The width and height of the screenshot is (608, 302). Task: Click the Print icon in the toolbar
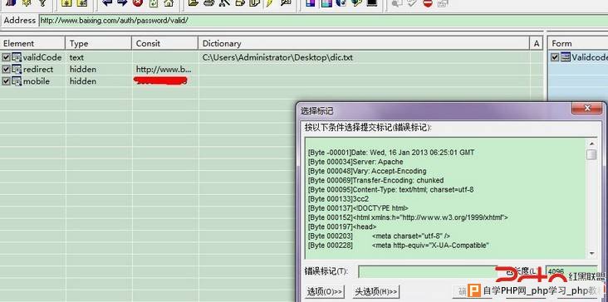click(209, 2)
